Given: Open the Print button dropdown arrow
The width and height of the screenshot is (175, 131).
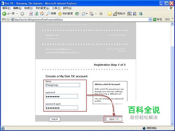Looking at the screenshot, I should [96, 14].
